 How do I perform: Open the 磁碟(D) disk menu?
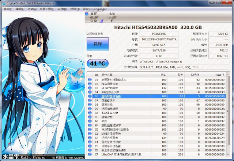click(62, 9)
